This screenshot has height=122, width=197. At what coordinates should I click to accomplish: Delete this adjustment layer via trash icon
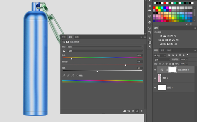point(142,111)
